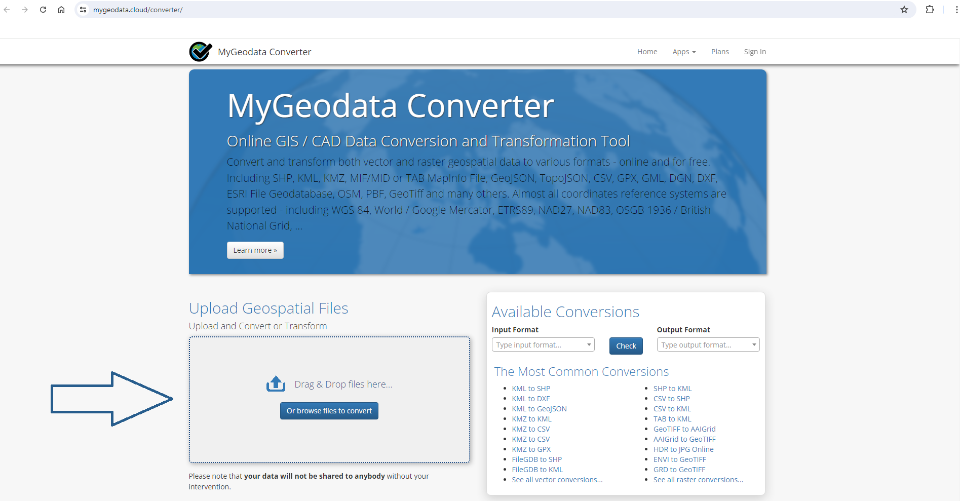960x501 pixels.
Task: Click Or browse files to convert
Action: pyautogui.click(x=329, y=411)
